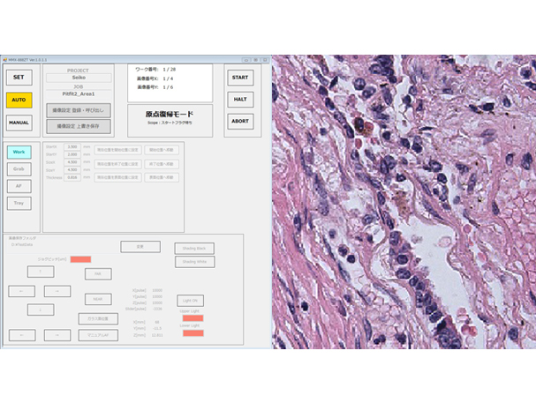
Task: Click 現在位置を終了位置に設定 button
Action: [x=118, y=164]
